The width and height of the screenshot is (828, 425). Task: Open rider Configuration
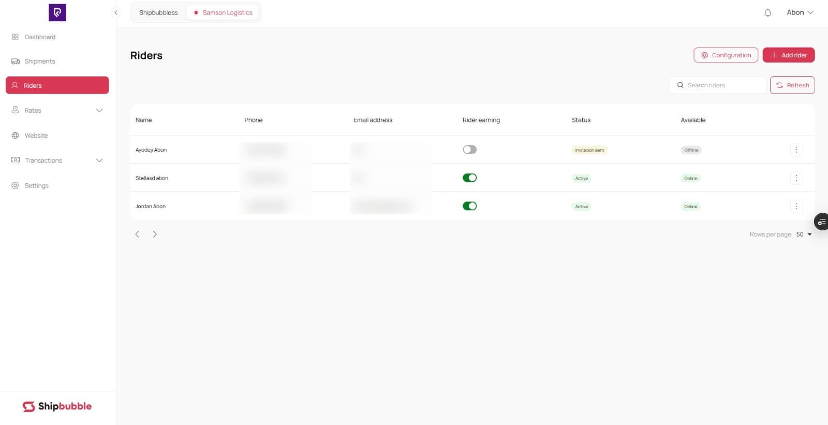tap(726, 55)
